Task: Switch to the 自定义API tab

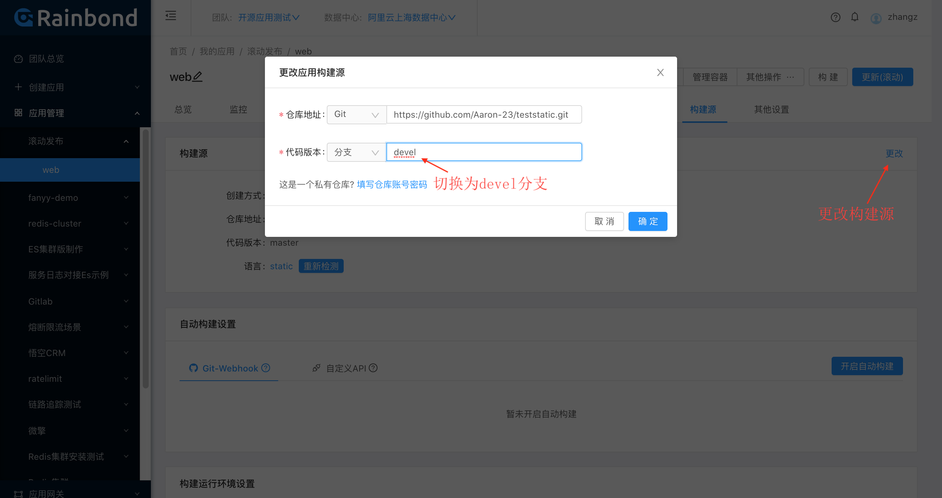Action: tap(345, 368)
